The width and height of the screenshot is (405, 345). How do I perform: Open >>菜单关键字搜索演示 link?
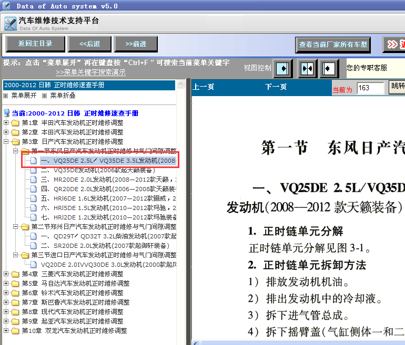[x=90, y=72]
